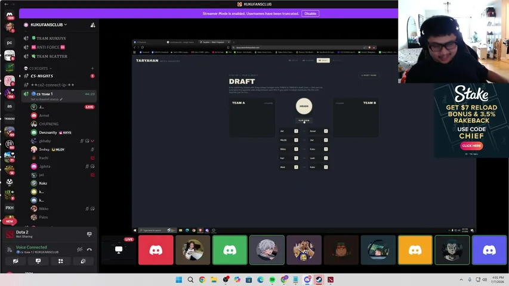
Task: Click the button beside player PALOS
Action: [x=296, y=140]
